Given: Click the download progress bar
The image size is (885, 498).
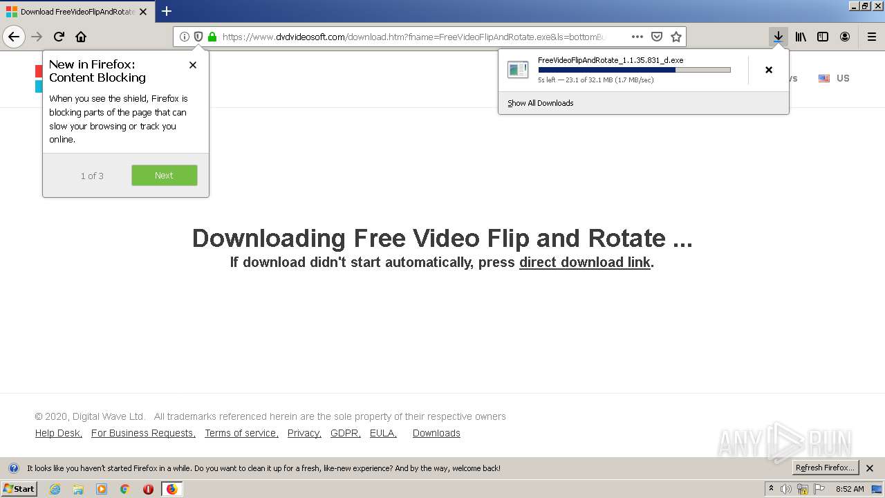Looking at the screenshot, I should (634, 70).
